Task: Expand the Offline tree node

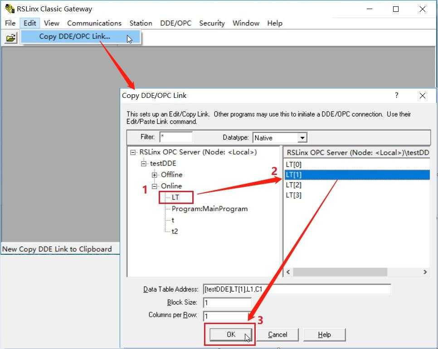Action: pyautogui.click(x=155, y=175)
